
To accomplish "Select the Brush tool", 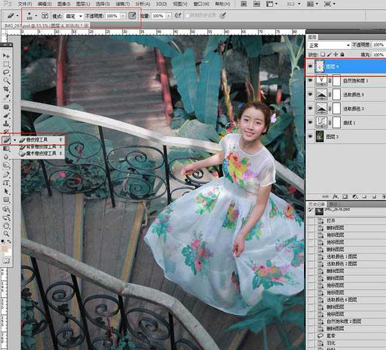I will coord(6,115).
